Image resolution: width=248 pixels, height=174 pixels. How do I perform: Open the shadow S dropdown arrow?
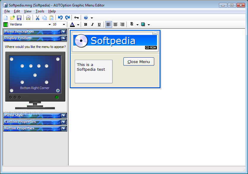pyautogui.click(x=137, y=25)
